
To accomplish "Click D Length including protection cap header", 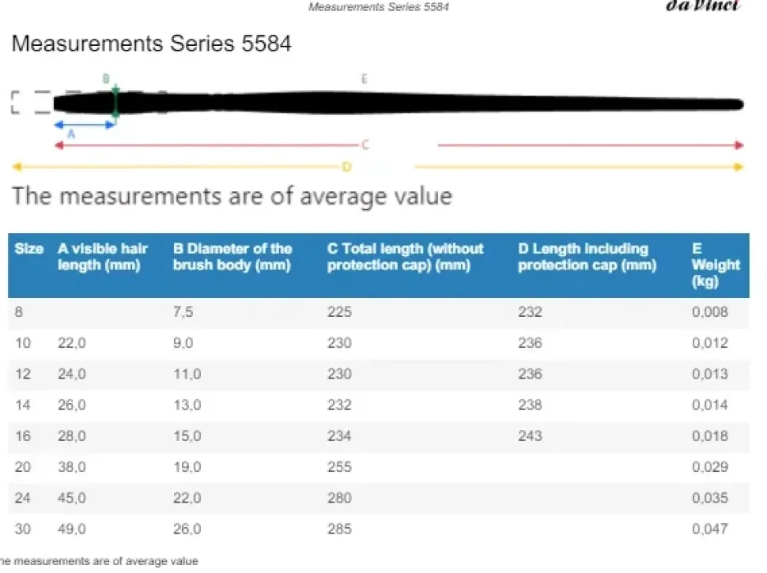I will pyautogui.click(x=587, y=257).
